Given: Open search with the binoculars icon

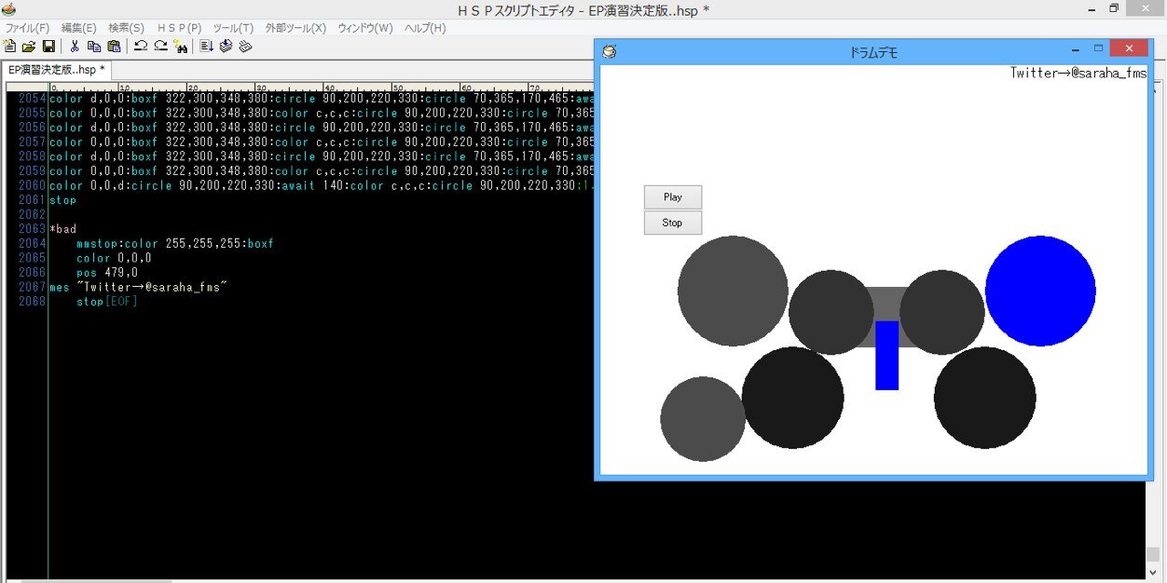Looking at the screenshot, I should (x=180, y=46).
